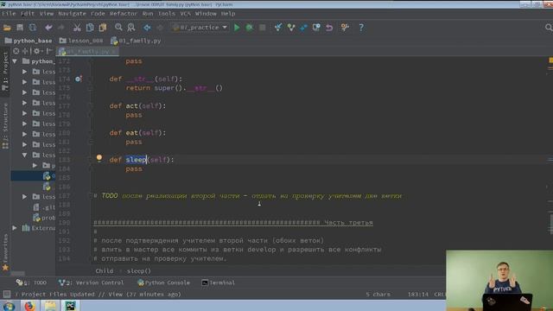Click the Revert toolbar icon
This screenshot has height=311, width=553.
tap(329, 28)
